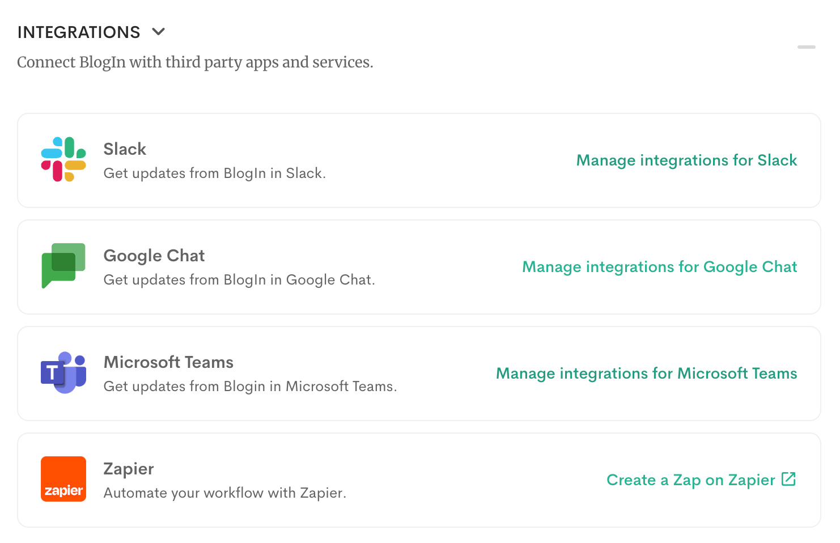This screenshot has height=543, width=840.
Task: Click the Google Chat logo icon
Action: click(63, 265)
